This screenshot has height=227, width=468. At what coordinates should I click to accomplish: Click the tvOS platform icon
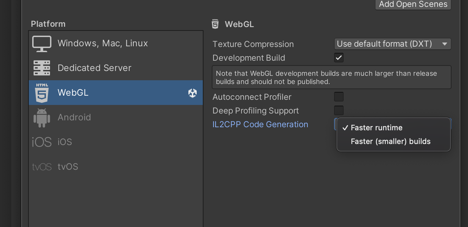(x=41, y=166)
